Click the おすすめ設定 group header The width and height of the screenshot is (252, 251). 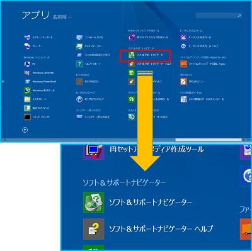pyautogui.click(x=83, y=75)
